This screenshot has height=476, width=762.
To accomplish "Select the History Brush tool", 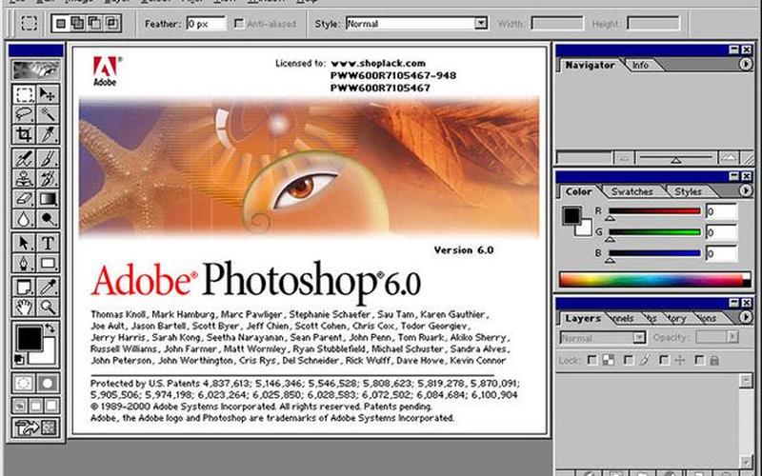I will click(x=48, y=179).
